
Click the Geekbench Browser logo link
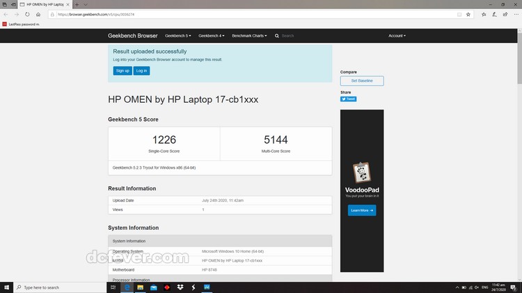coord(132,35)
